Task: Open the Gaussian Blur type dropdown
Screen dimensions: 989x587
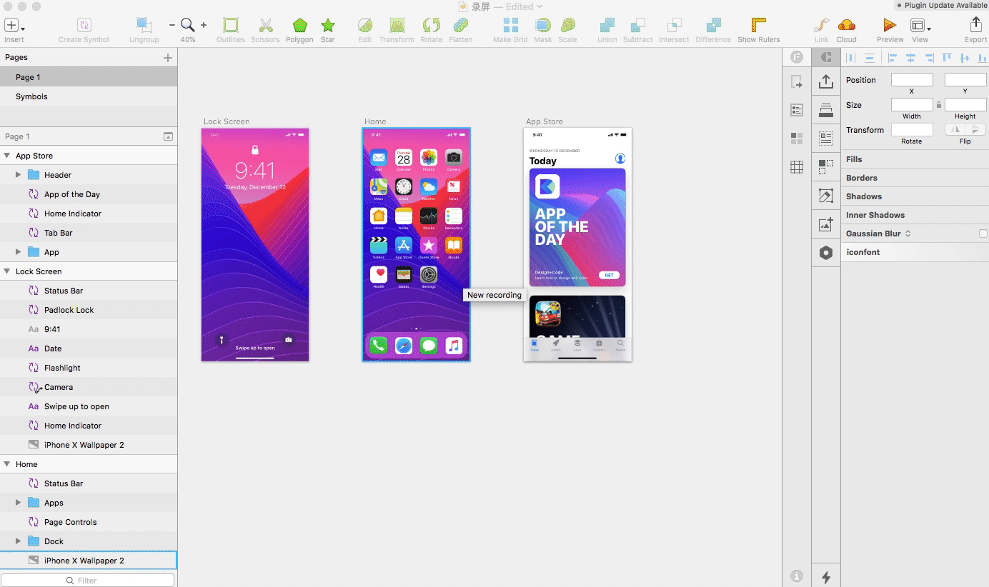Action: point(908,234)
